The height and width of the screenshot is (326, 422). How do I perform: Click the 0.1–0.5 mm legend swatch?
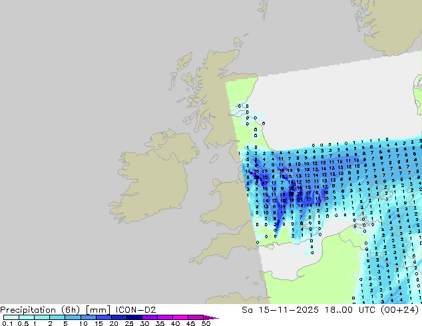[x=11, y=317]
